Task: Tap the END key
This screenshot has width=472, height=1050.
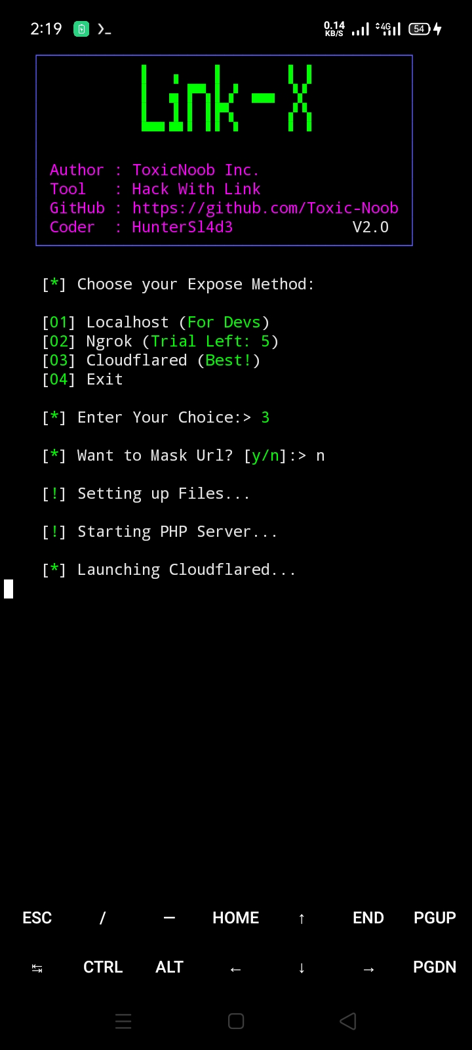Action: pyautogui.click(x=368, y=917)
